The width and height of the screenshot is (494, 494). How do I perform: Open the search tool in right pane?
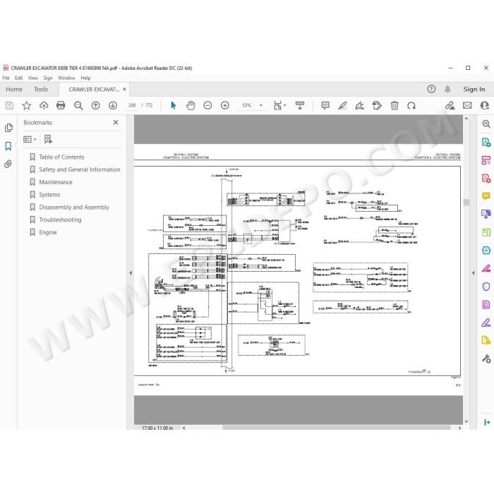(486, 123)
